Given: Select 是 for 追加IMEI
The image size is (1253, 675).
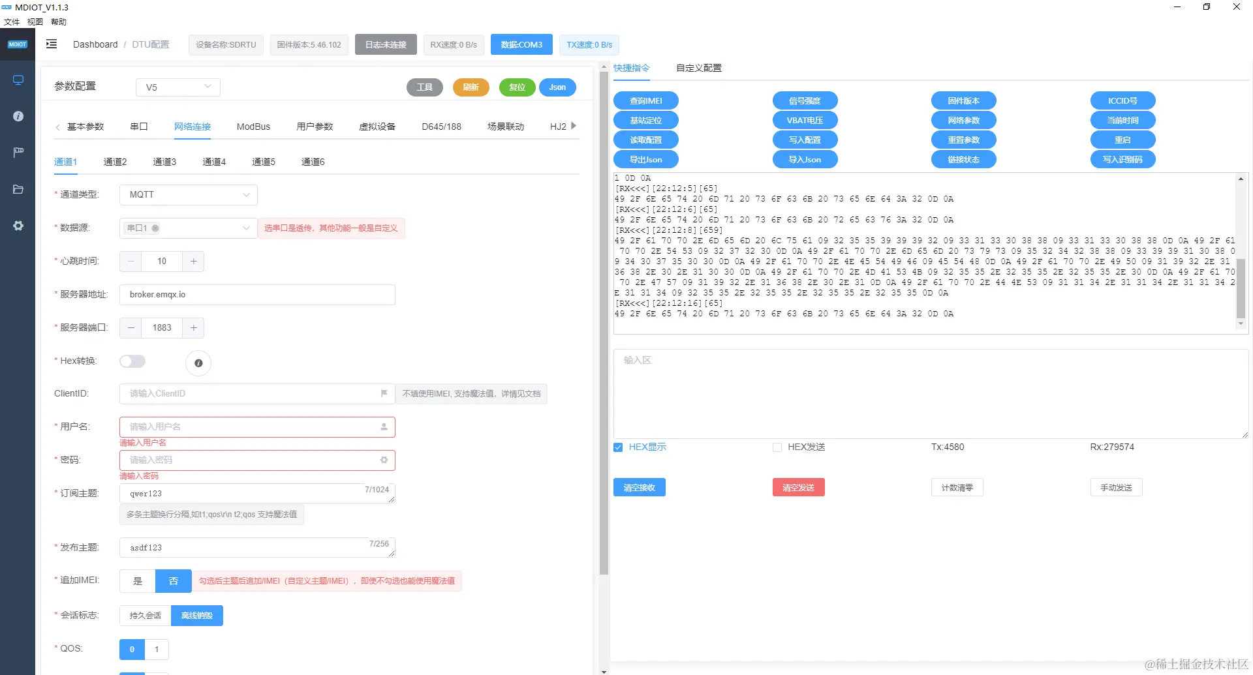Looking at the screenshot, I should [138, 581].
